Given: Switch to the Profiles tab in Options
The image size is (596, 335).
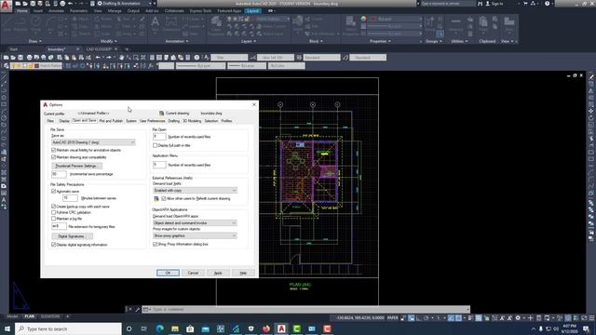Looking at the screenshot, I should point(226,121).
